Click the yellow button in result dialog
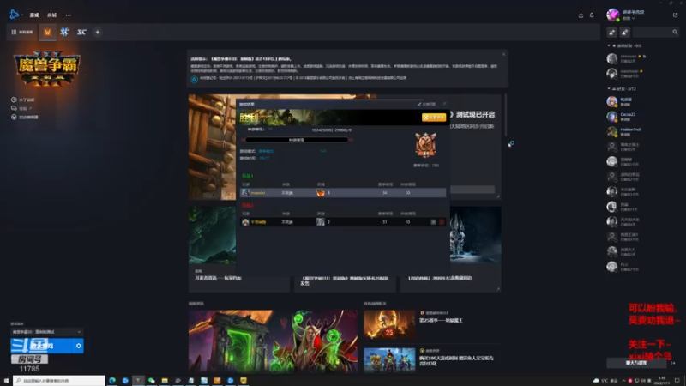The image size is (686, 386). 434,118
